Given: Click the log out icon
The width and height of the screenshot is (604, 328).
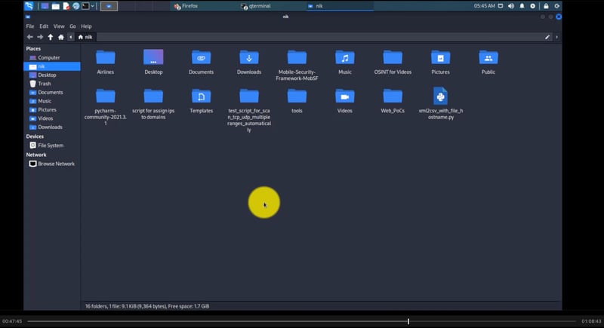Looking at the screenshot, I should 556,6.
